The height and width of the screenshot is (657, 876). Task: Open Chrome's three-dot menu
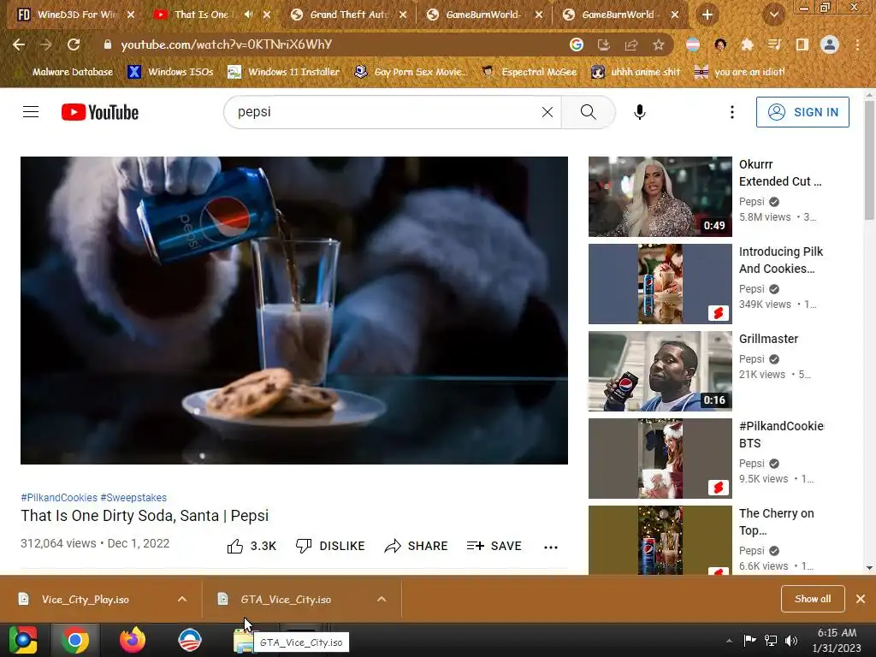(x=857, y=44)
